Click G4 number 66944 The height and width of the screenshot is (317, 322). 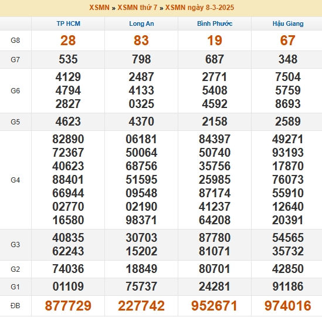[68, 193]
